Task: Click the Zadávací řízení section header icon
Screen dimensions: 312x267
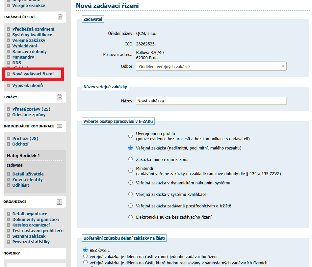Action: [60, 17]
